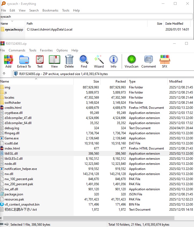Viewport: 194px width, 227px height.
Task: Select the libEGL.dll row
Action: [x=97, y=154]
